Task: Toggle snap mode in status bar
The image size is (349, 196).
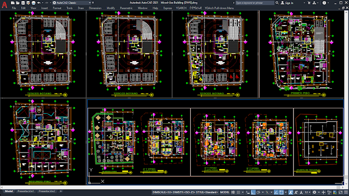Action: coord(238,192)
